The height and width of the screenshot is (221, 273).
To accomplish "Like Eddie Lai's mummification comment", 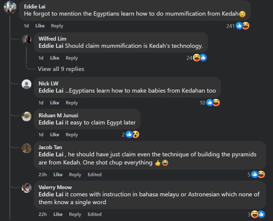I will pyautogui.click(x=40, y=26).
